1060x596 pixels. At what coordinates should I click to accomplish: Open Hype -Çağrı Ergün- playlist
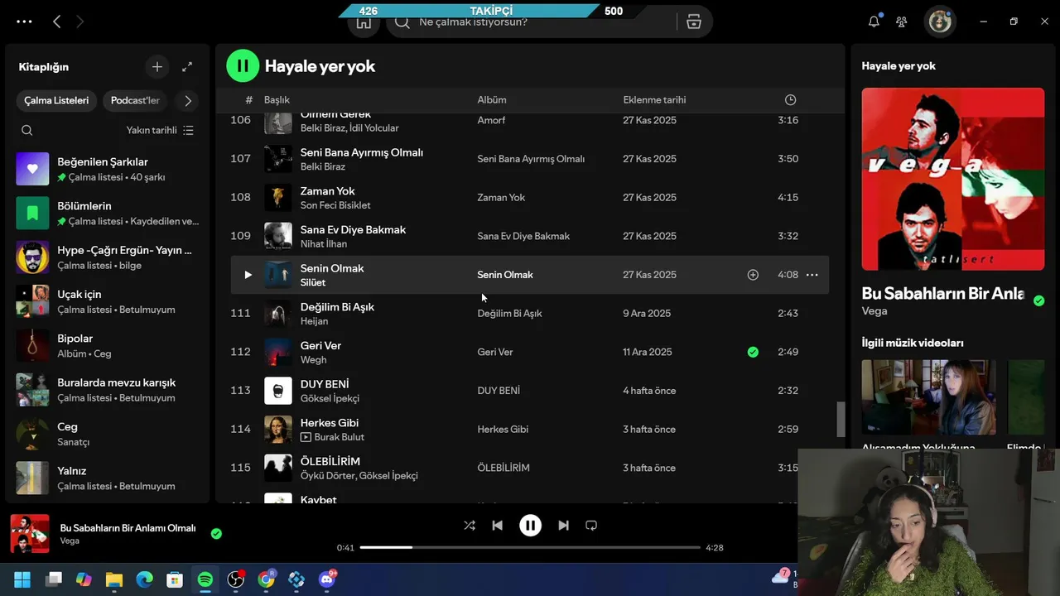pyautogui.click(x=107, y=257)
